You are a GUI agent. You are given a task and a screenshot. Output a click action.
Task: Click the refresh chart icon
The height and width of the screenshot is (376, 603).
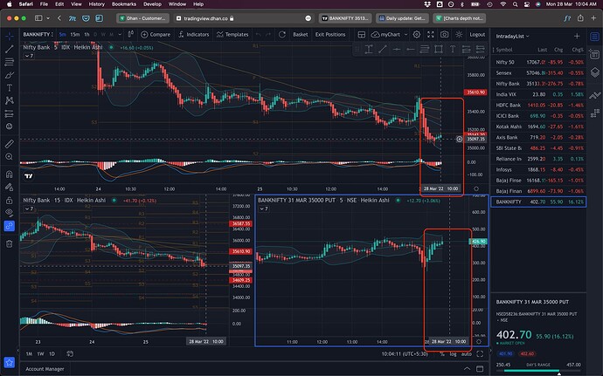coord(282,35)
